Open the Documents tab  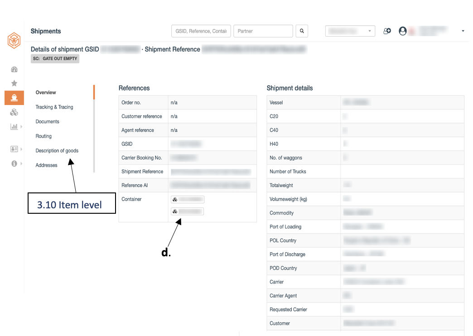coord(48,121)
